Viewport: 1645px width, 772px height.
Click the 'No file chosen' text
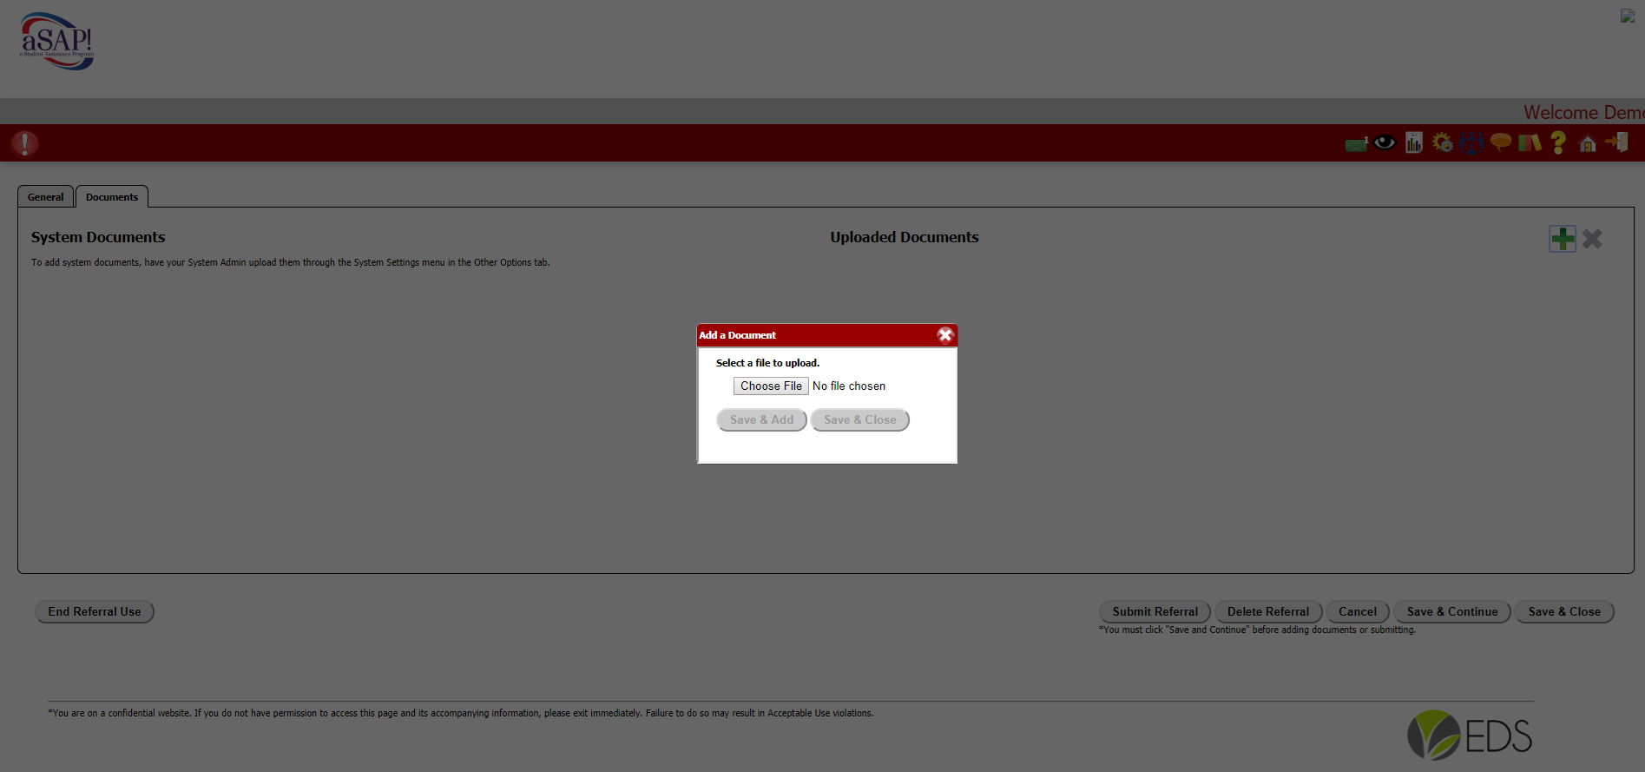click(x=849, y=386)
